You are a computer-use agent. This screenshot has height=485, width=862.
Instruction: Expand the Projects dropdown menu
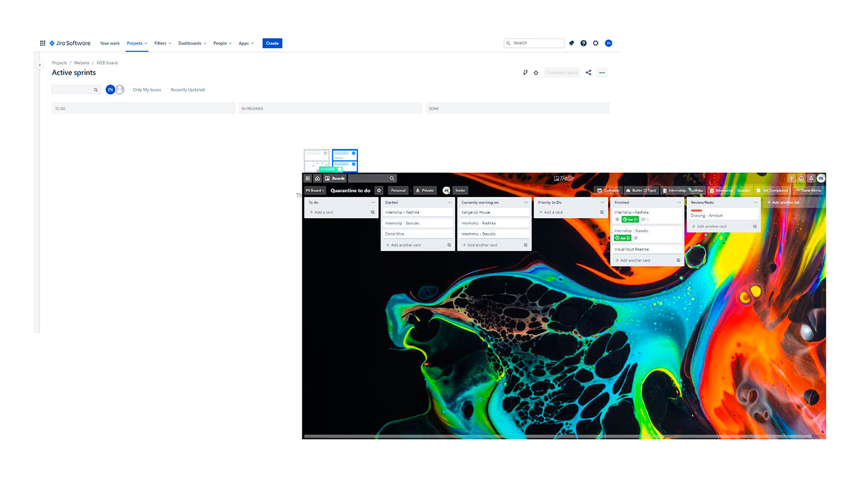coord(137,44)
